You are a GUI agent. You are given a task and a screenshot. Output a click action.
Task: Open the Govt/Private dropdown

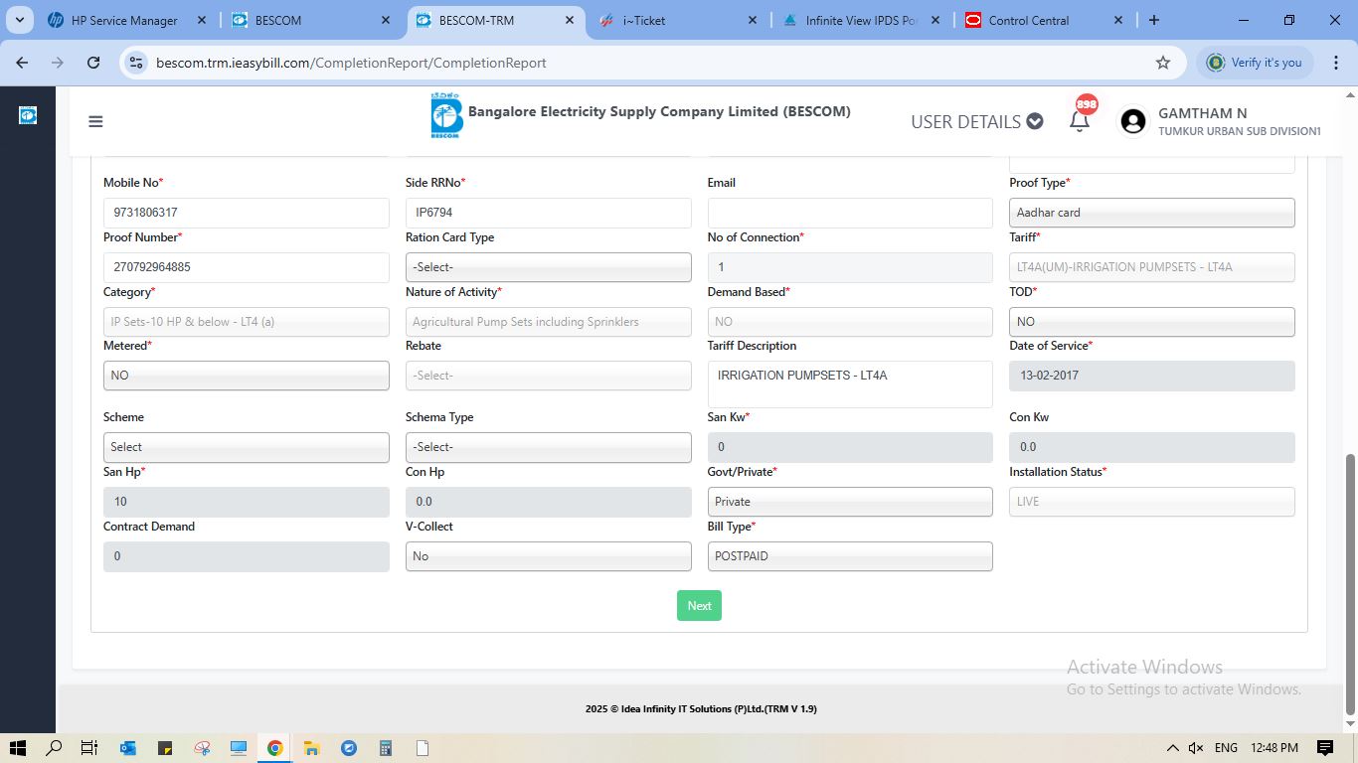(x=849, y=502)
